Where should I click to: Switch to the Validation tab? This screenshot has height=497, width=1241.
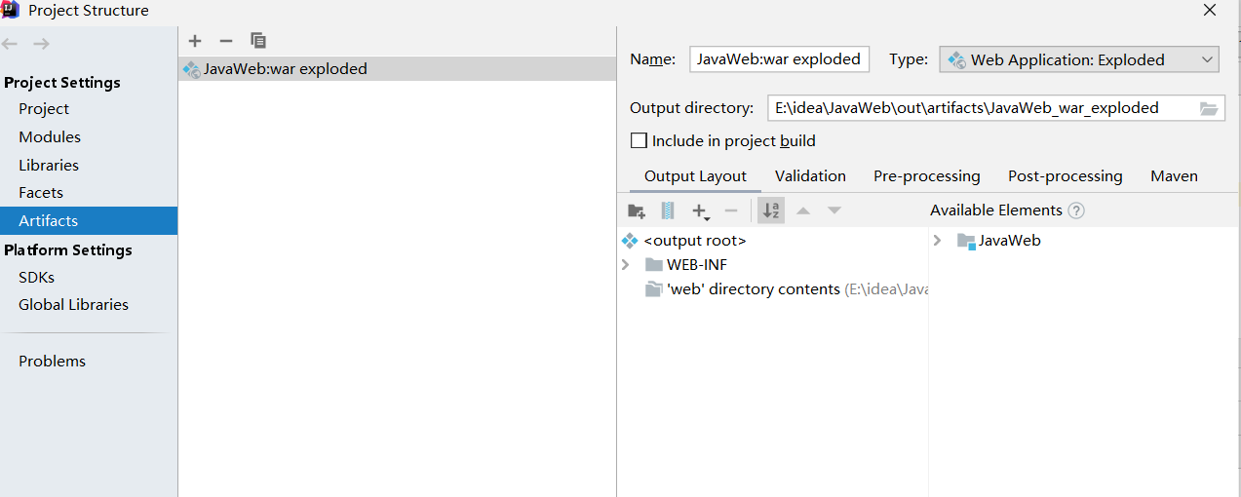click(810, 176)
